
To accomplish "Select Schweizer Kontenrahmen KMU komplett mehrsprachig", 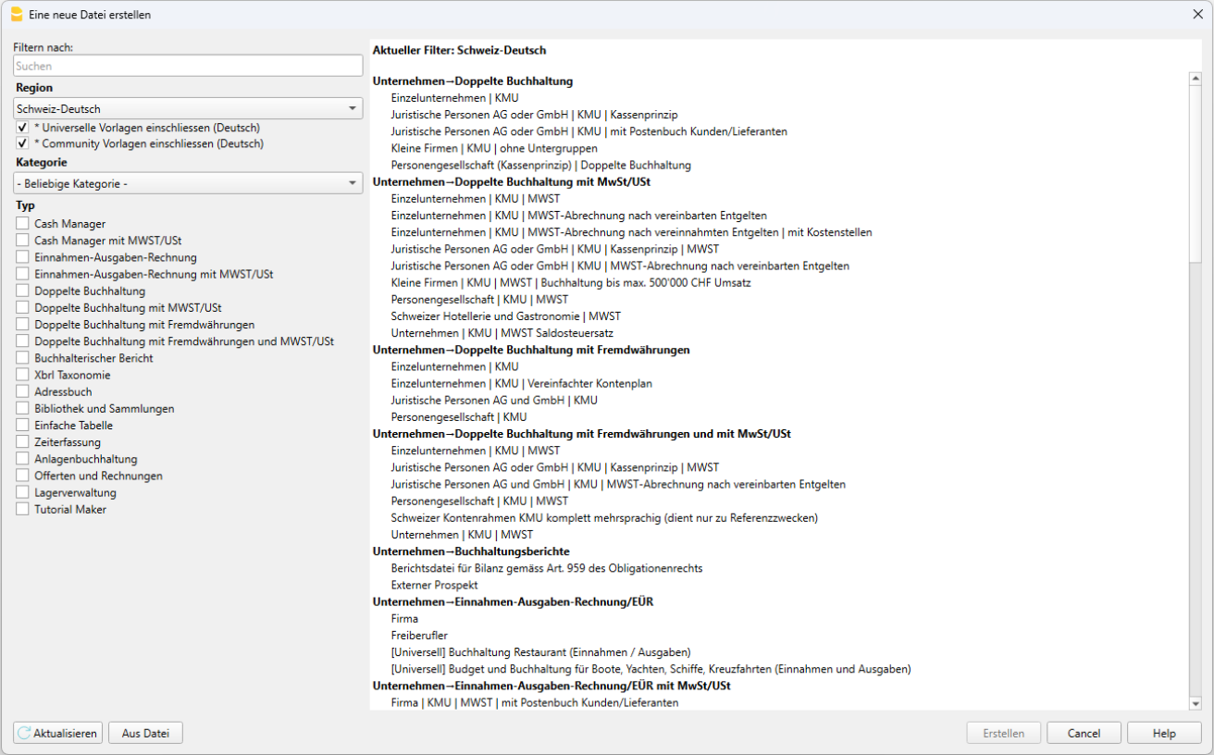I will tap(604, 517).
